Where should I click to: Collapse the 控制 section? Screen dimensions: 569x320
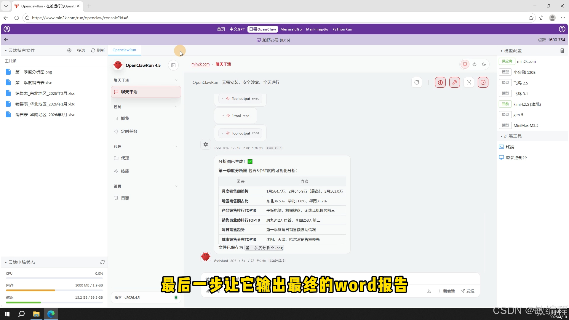click(x=176, y=107)
